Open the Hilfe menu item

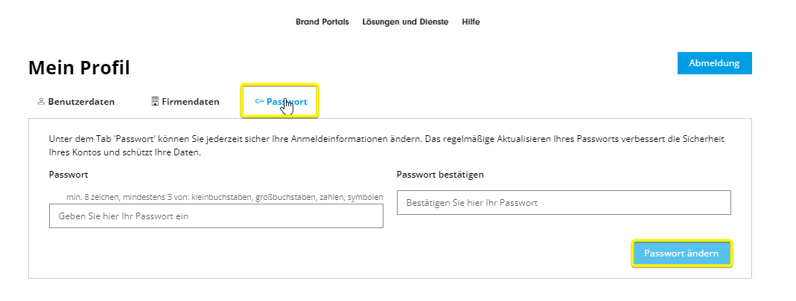471,22
